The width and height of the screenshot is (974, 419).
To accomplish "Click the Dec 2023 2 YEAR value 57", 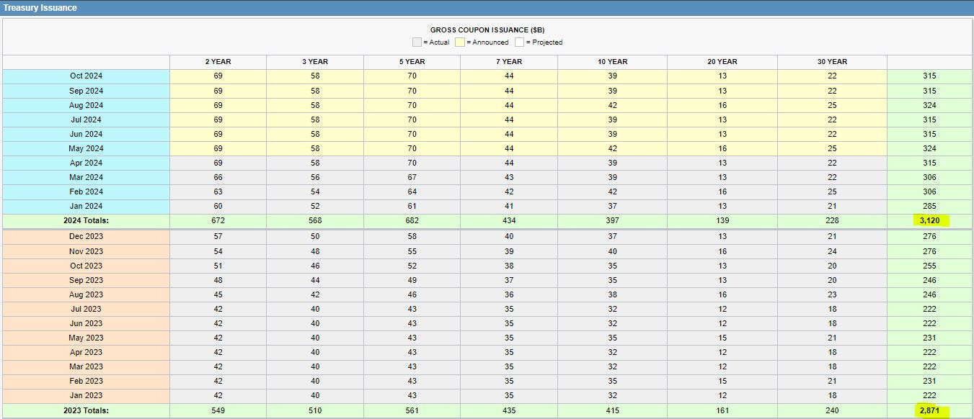I will (218, 237).
